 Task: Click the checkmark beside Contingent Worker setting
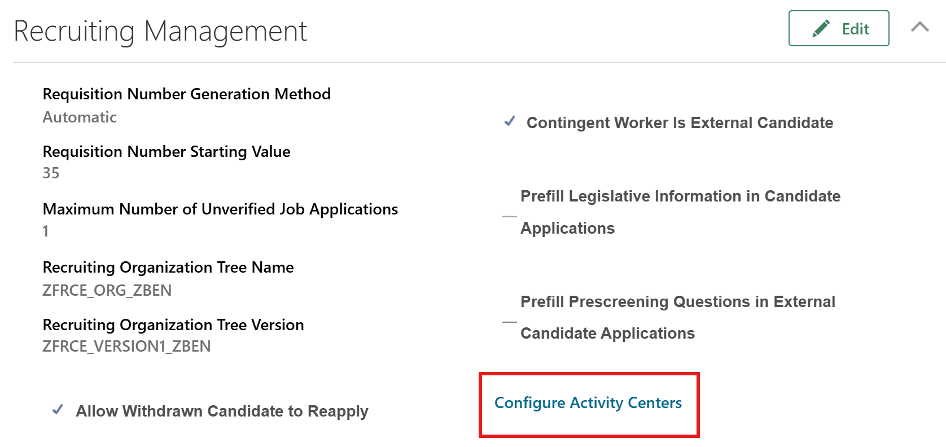coord(510,120)
